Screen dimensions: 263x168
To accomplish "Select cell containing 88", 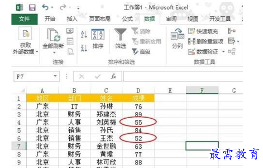I will click(138, 162).
